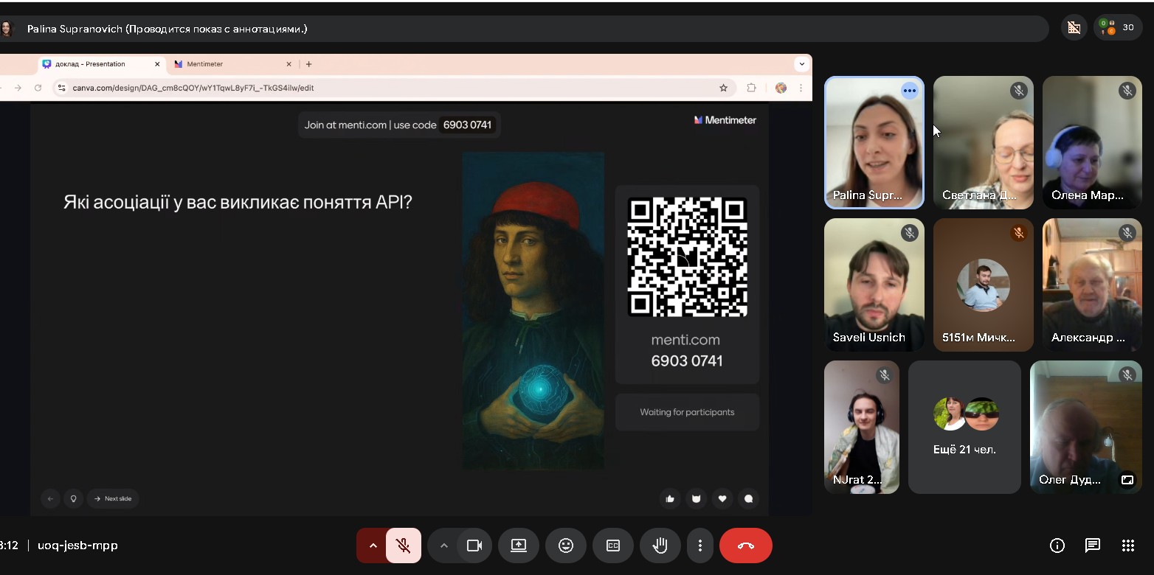
Task: Send thumbs up reaction on Mentimeter slide
Action: pyautogui.click(x=670, y=499)
